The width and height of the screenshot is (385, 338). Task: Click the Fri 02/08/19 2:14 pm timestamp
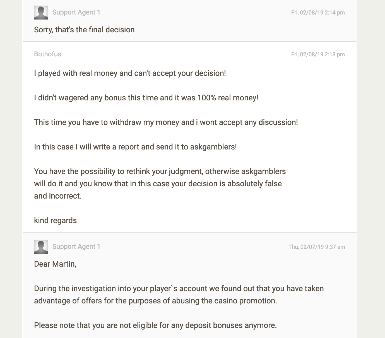pyautogui.click(x=318, y=13)
